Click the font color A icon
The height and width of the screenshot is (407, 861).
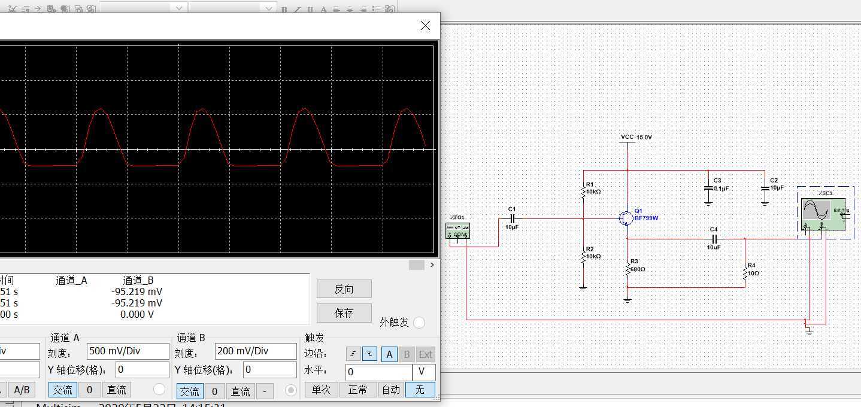[x=323, y=9]
